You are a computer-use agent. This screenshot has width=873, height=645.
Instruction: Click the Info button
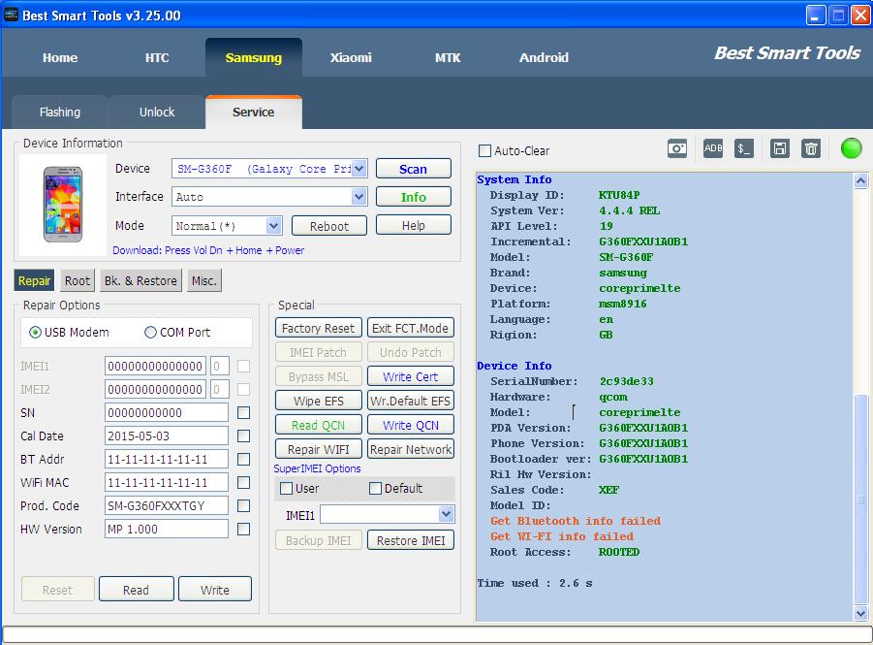413,196
